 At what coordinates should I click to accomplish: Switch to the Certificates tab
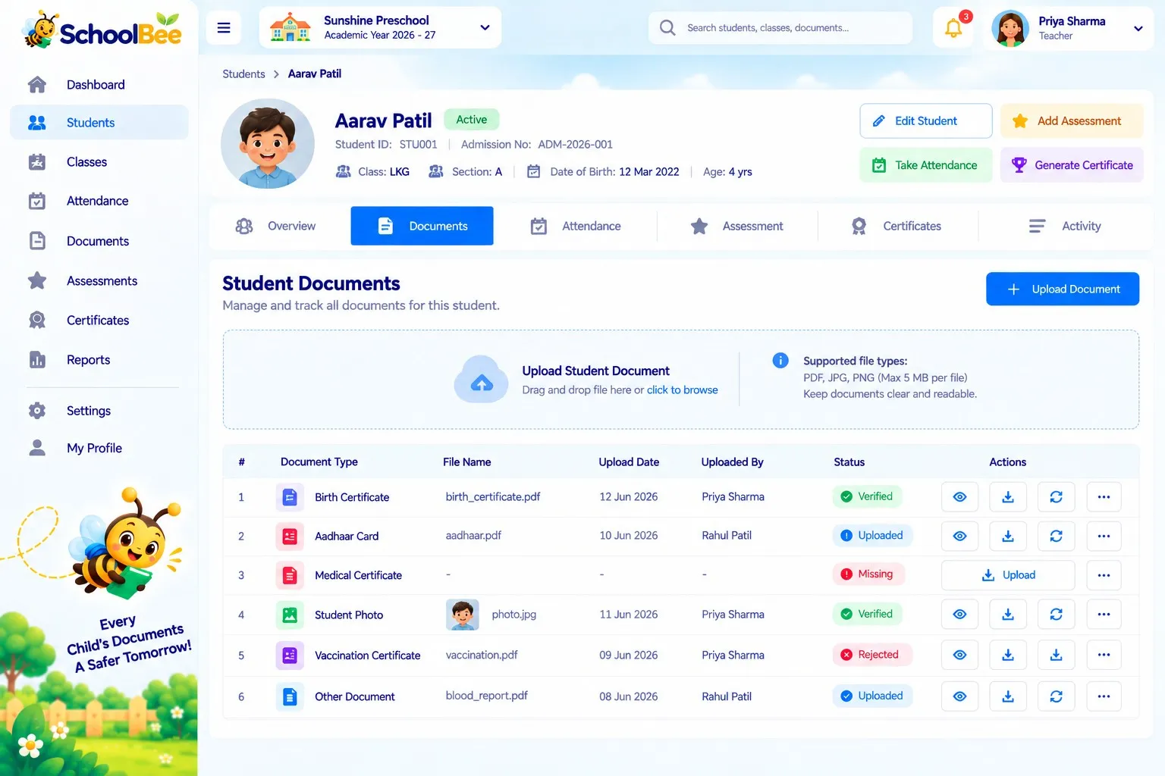point(897,226)
